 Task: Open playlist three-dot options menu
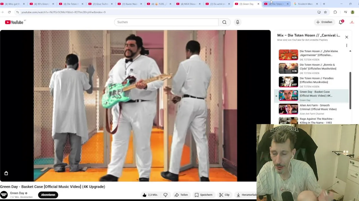[347, 46]
